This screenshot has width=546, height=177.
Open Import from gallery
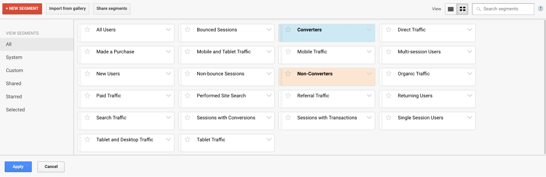click(67, 9)
